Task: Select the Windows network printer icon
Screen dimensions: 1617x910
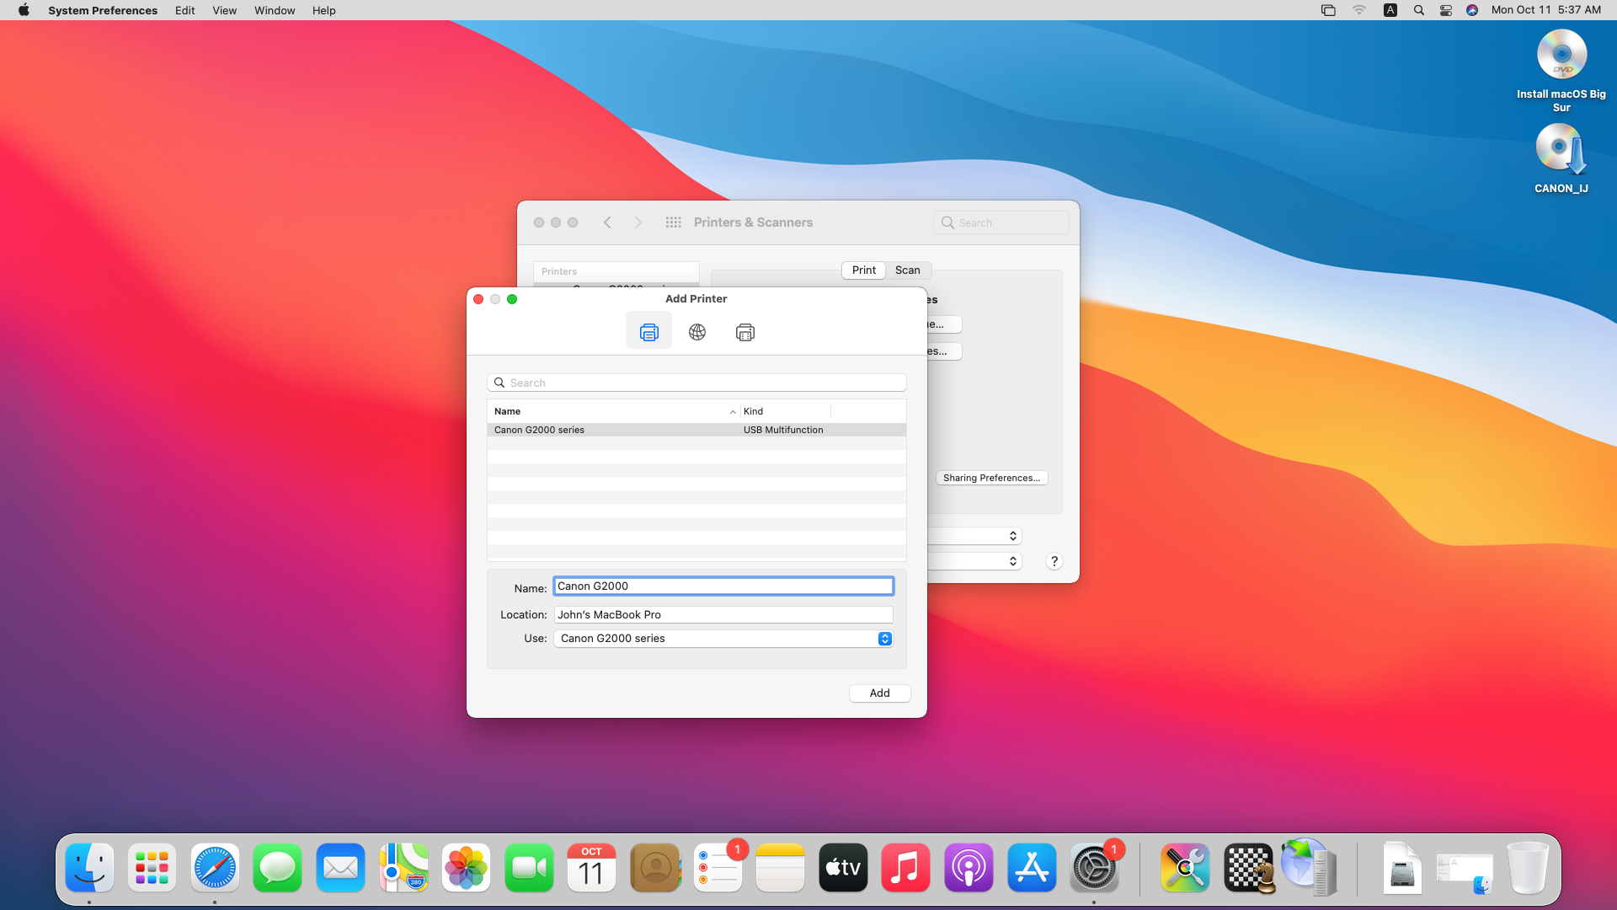Action: pos(745,331)
